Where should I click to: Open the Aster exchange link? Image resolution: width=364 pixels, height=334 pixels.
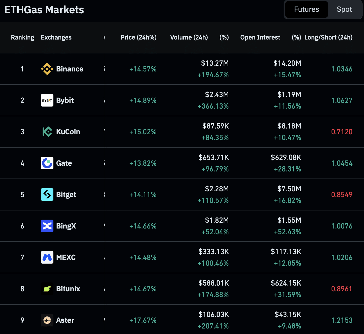pos(65,320)
